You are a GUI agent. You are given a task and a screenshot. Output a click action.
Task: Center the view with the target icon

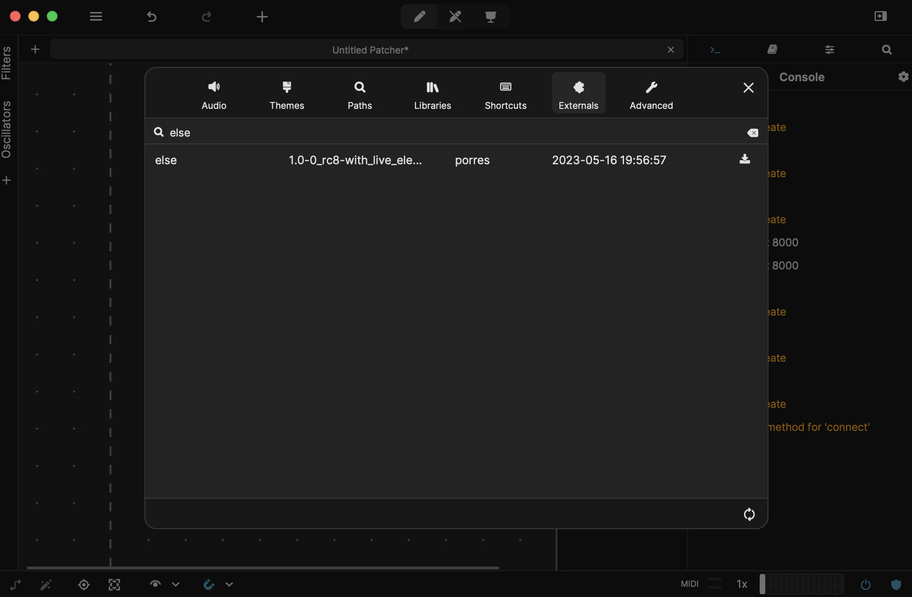[x=84, y=585]
